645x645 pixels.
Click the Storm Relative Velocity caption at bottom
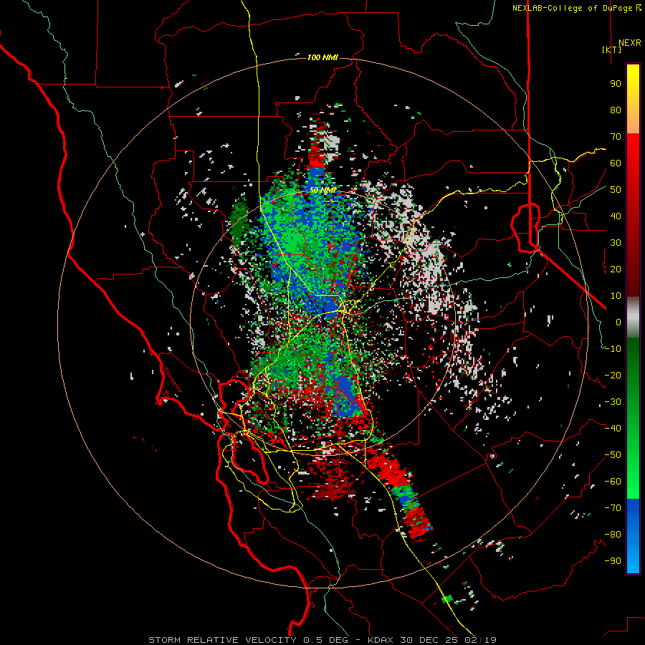pos(322,640)
